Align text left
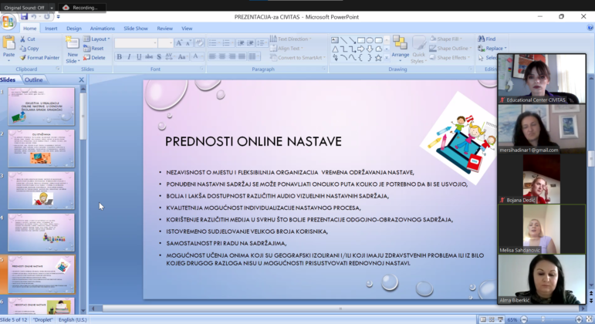Viewport: 595px width, 324px height. [212, 57]
